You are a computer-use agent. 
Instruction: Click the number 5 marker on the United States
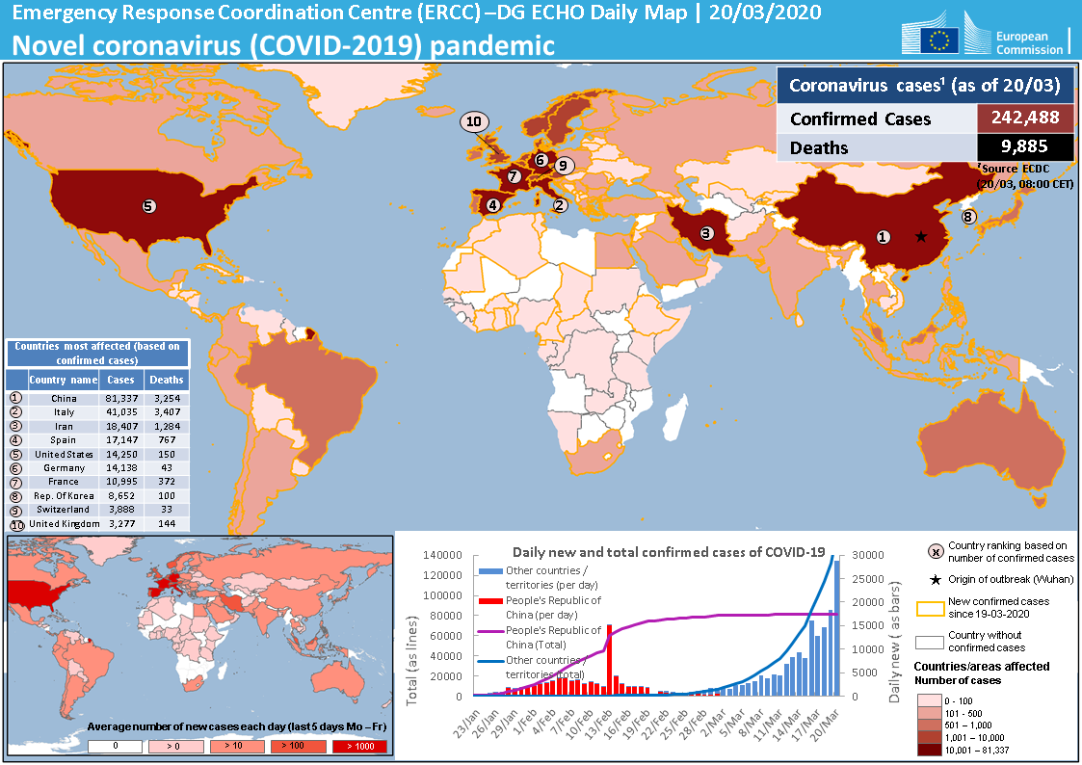tap(148, 205)
